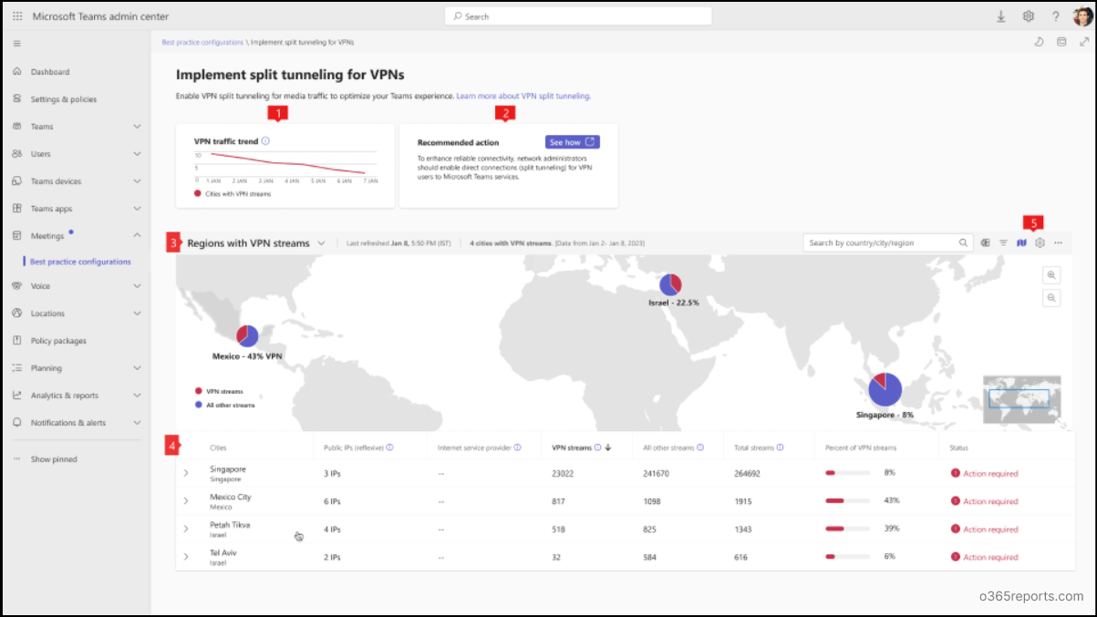The image size is (1097, 617).
Task: Expand the Mexico City row
Action: click(x=186, y=500)
